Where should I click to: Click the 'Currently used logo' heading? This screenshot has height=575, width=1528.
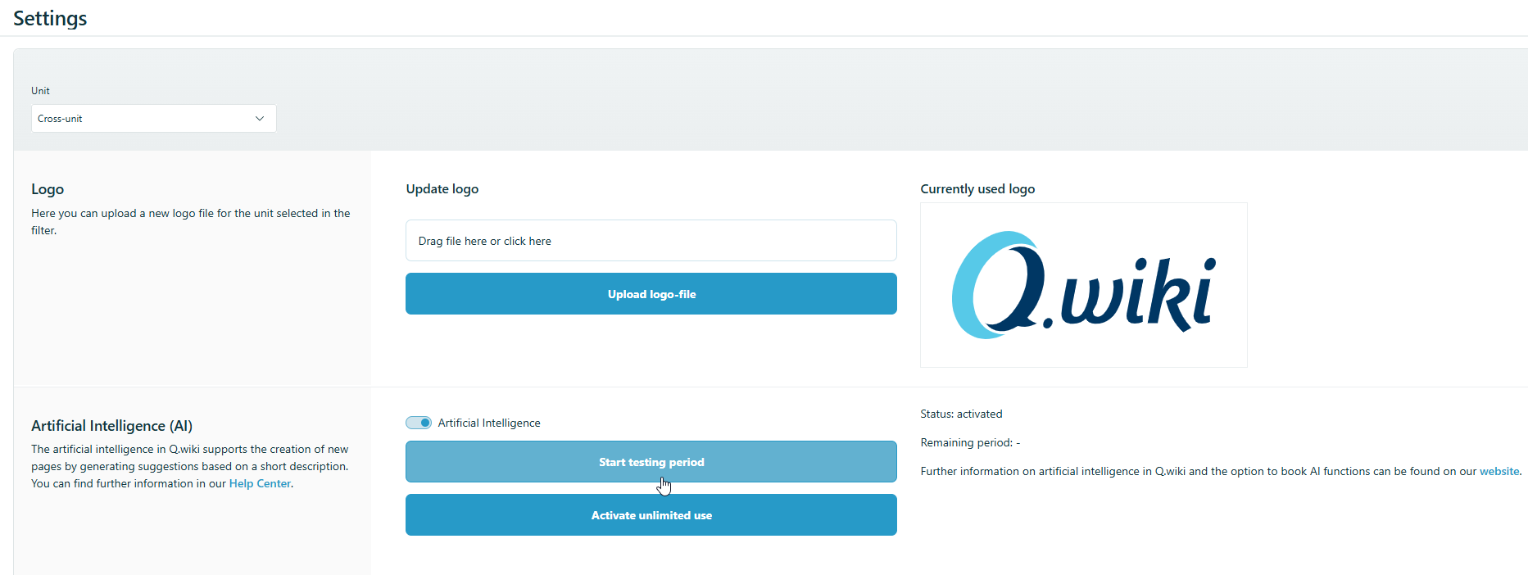[977, 189]
